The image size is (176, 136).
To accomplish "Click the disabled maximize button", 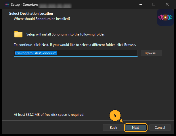I will click(x=154, y=5).
